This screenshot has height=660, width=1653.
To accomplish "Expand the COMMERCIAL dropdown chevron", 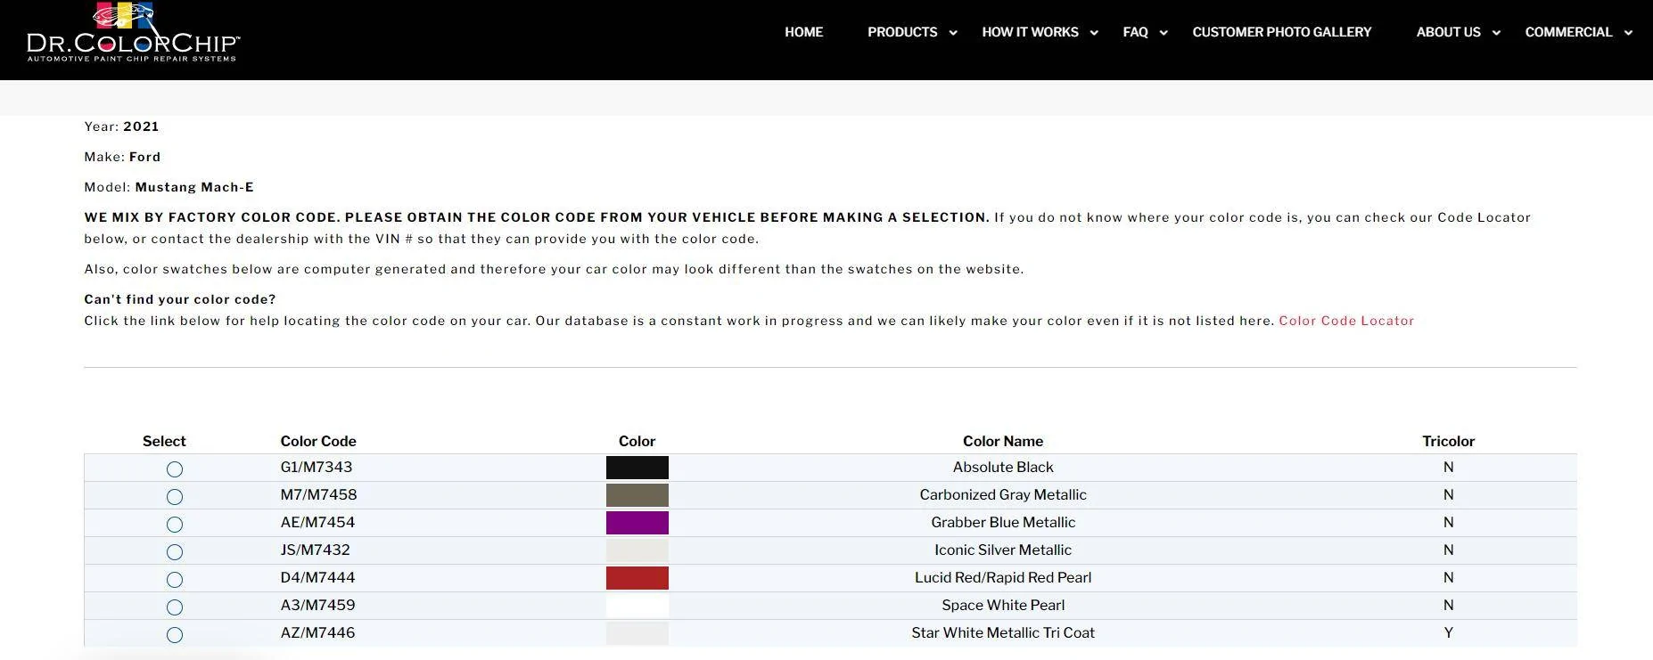I will 1628,33.
